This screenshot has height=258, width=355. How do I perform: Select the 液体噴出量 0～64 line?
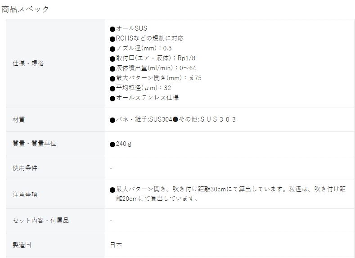[153, 68]
